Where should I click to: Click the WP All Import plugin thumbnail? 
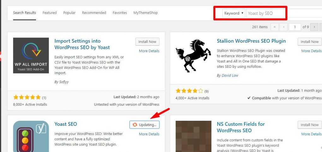(x=31, y=56)
